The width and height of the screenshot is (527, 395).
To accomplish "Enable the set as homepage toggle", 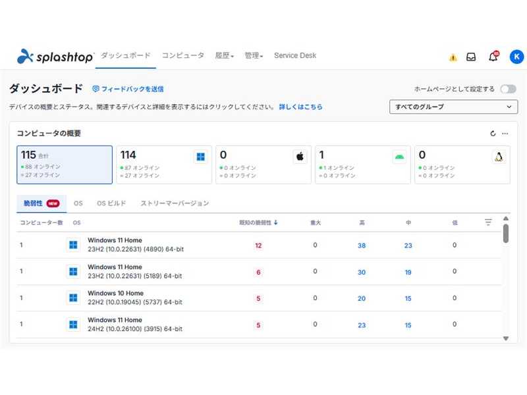I will click(x=508, y=89).
